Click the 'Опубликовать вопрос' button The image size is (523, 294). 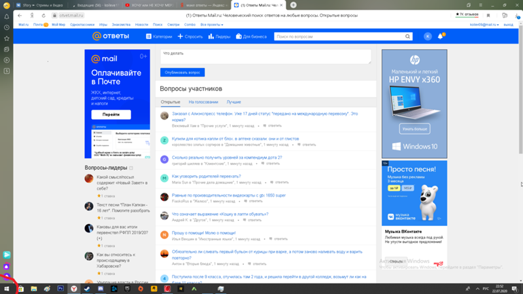pyautogui.click(x=182, y=73)
